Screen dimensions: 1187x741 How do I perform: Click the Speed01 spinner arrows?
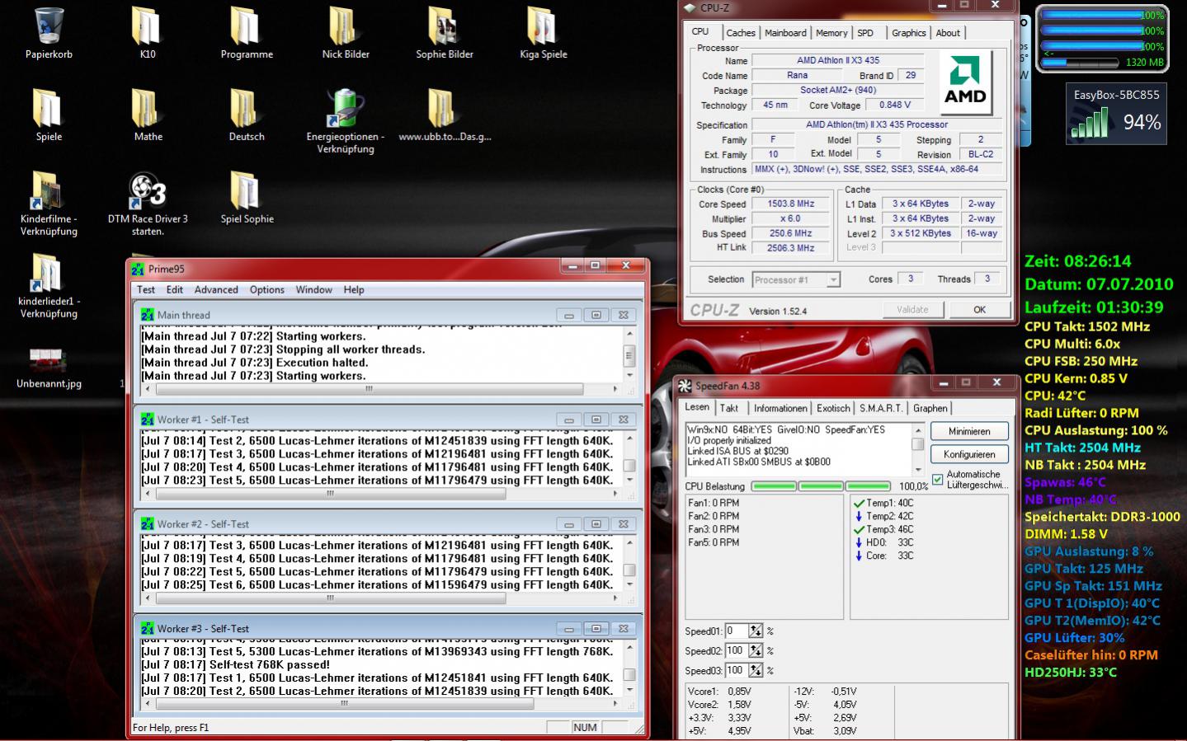pos(756,631)
